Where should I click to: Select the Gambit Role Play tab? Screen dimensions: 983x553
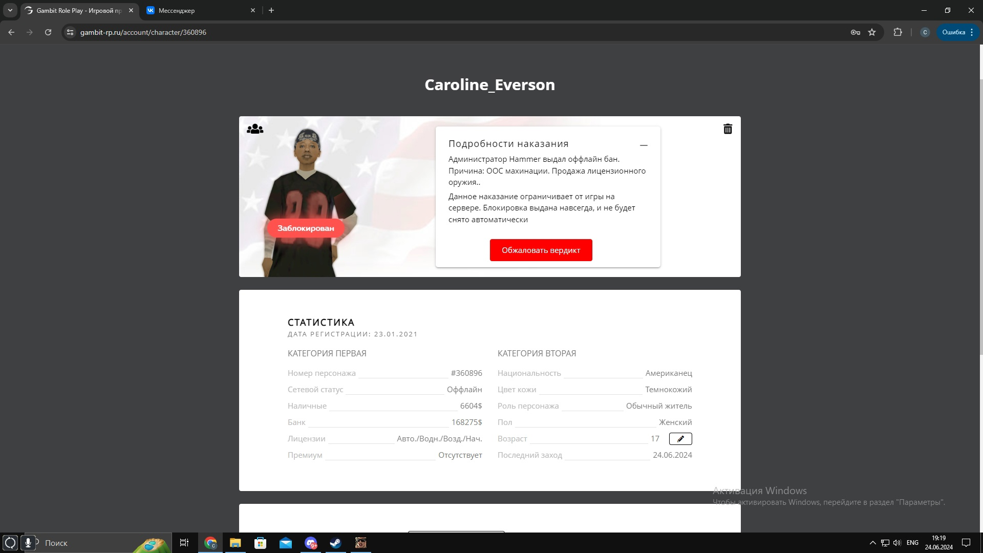[x=78, y=10]
